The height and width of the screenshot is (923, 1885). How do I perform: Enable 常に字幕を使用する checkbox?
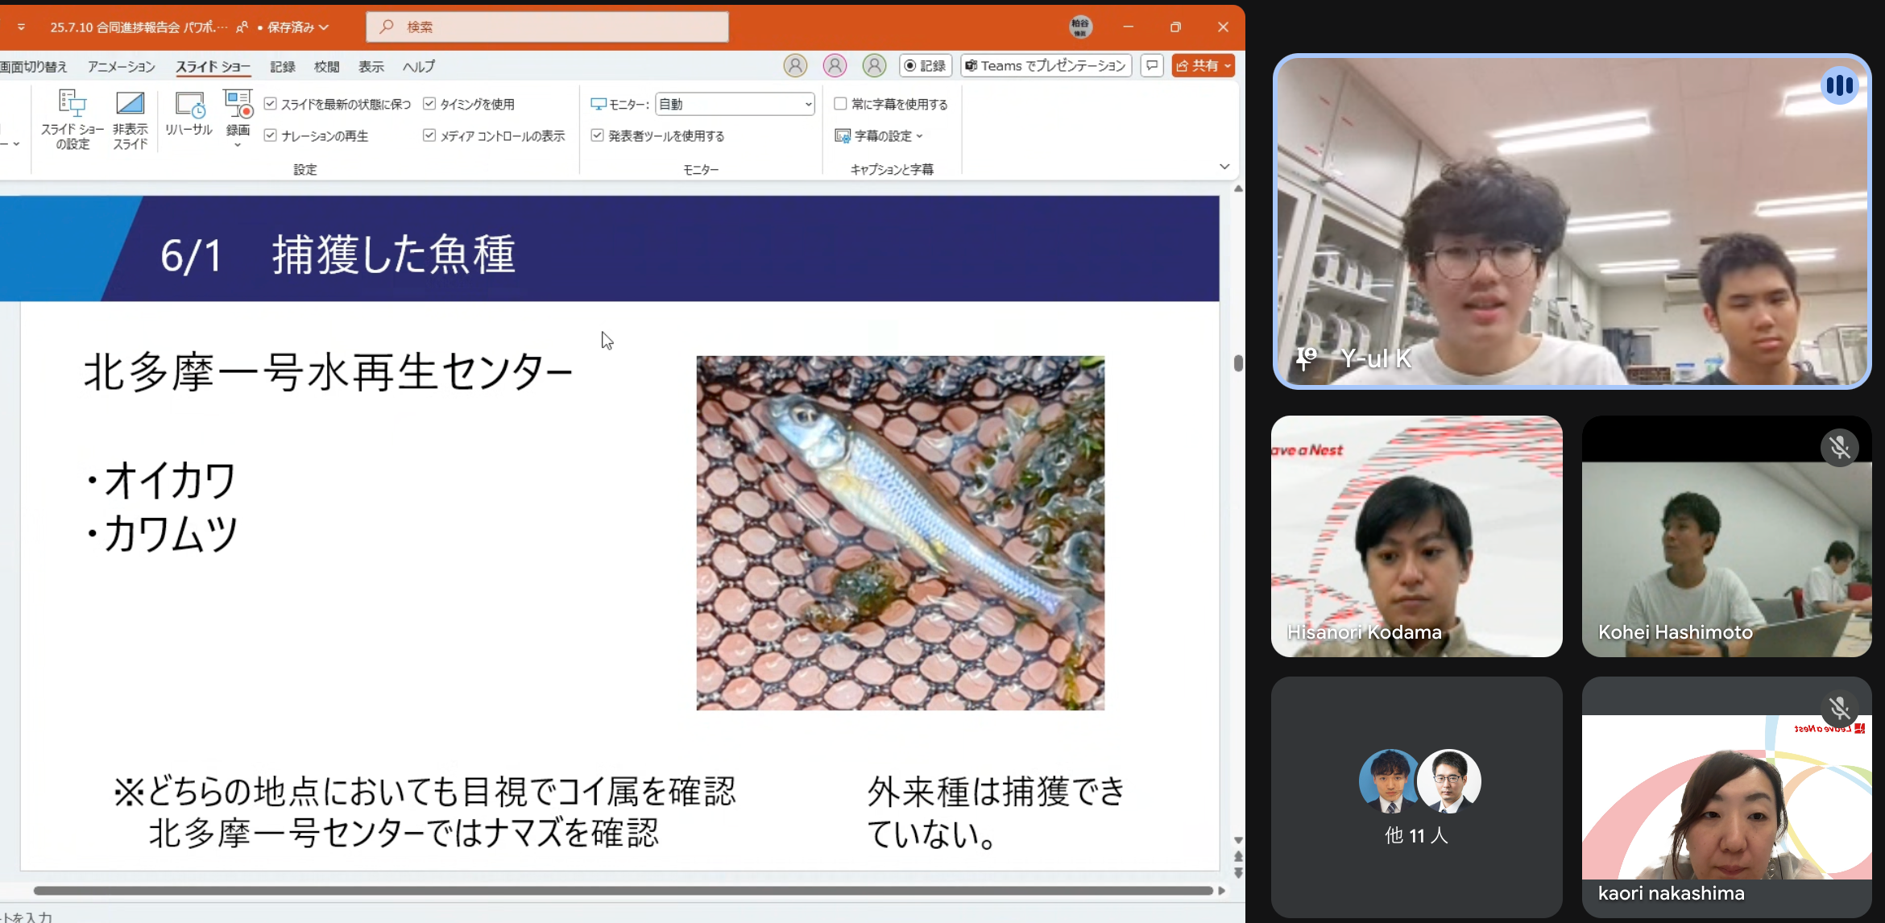click(840, 104)
